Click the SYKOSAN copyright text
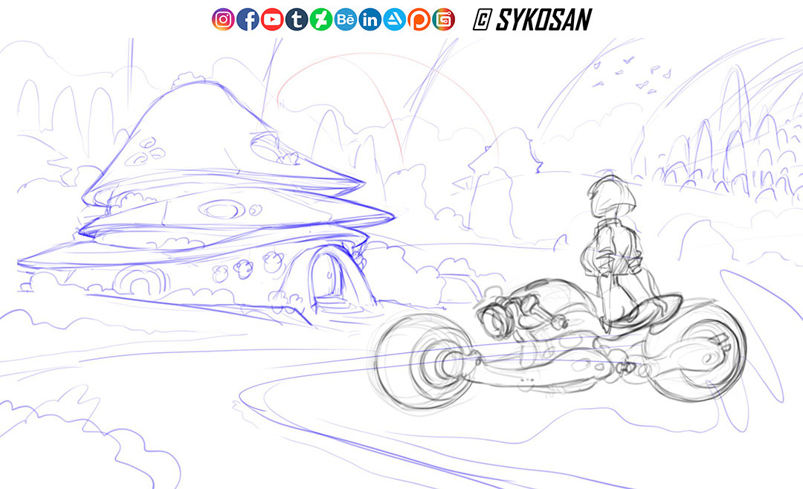 [x=532, y=19]
